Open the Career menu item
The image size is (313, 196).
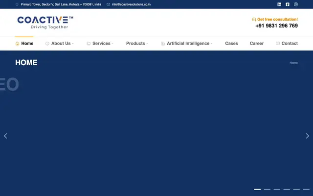pos(257,44)
